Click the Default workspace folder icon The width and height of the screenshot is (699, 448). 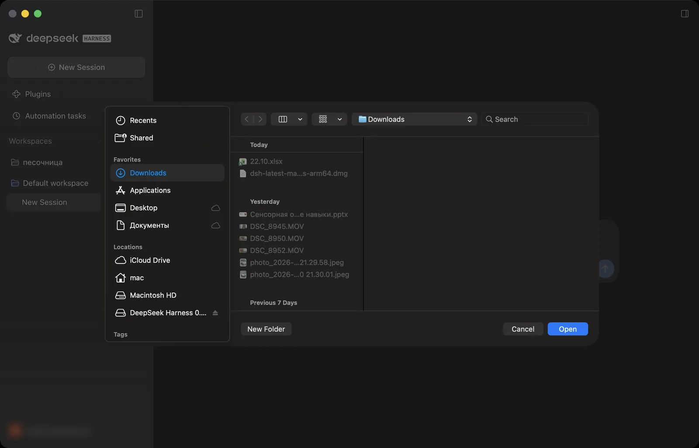click(x=15, y=183)
